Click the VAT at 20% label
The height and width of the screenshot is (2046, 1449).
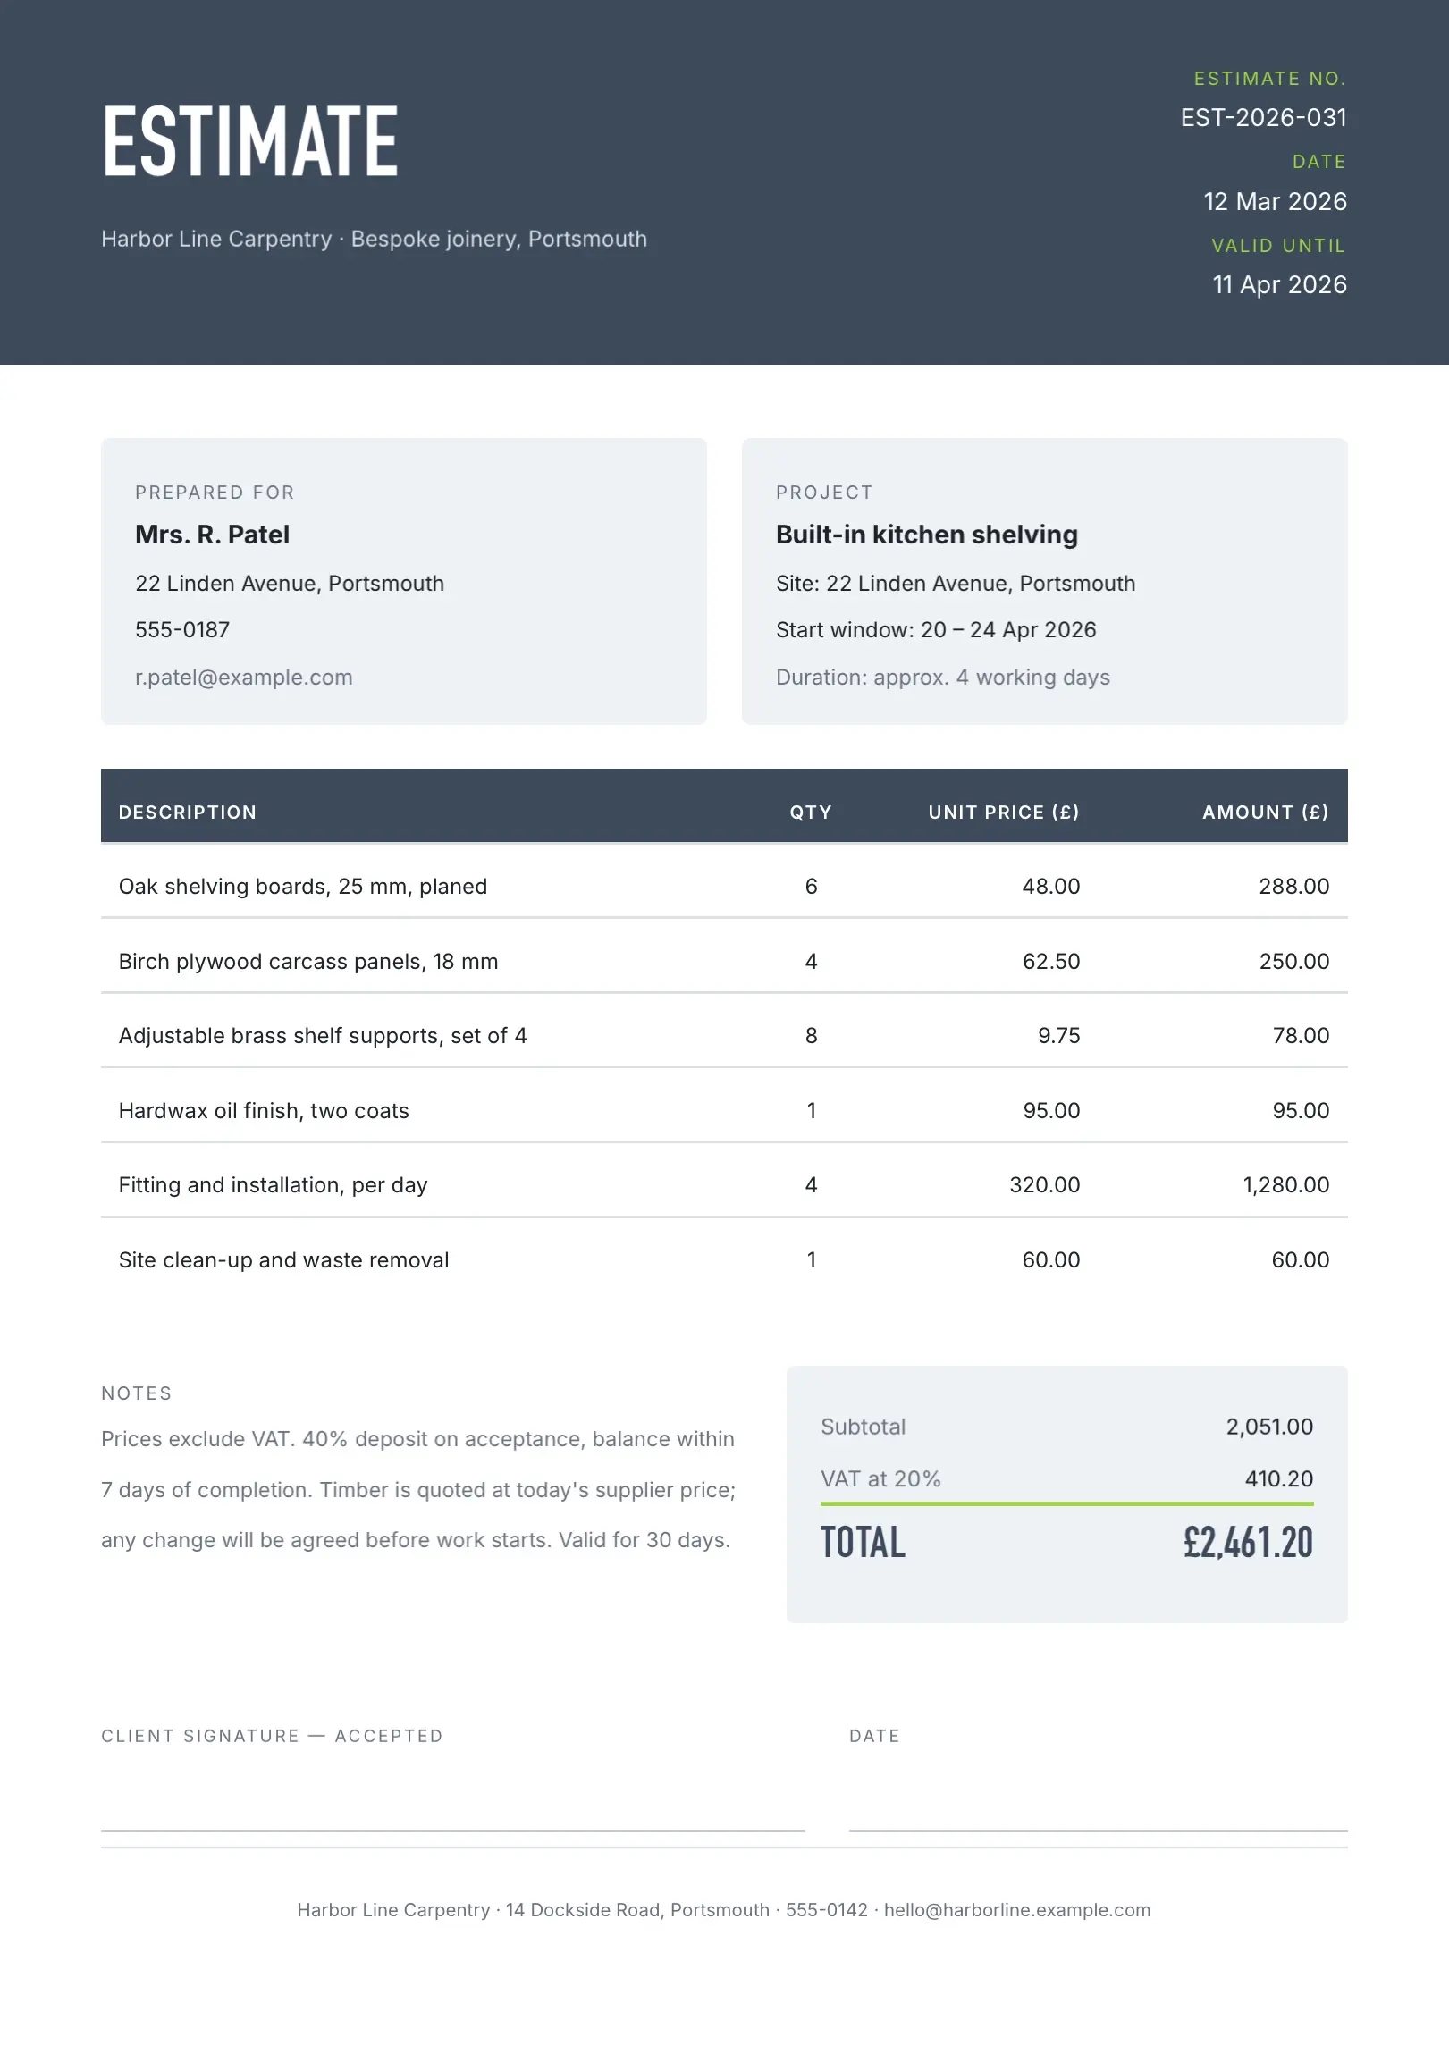tap(880, 1479)
